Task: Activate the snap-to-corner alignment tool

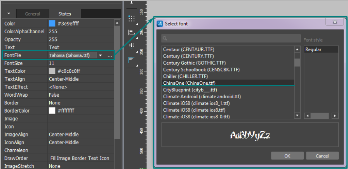Action: (x=132, y=60)
